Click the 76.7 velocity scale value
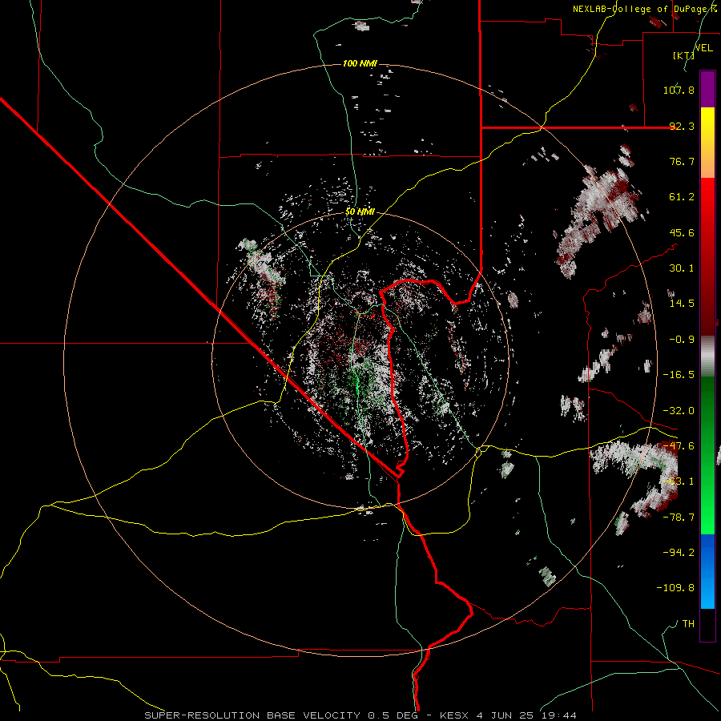 [x=682, y=161]
